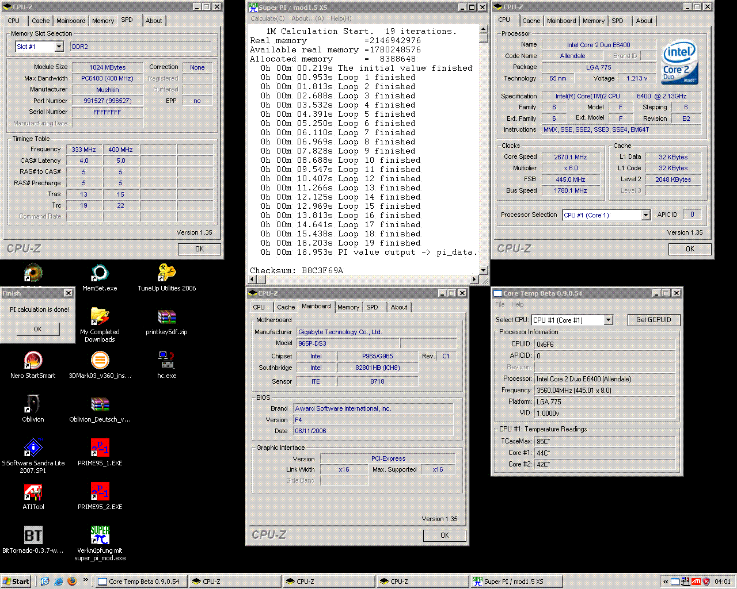Screen dimensions: 737x589
Task: Expand hidden tray icons chevron
Action: [x=666, y=582]
